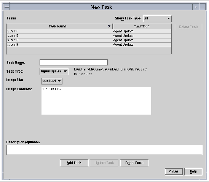209x182 pixels.
Task: Click Agent Update cell in sutest2 row
Action: pyautogui.click(x=142, y=36)
